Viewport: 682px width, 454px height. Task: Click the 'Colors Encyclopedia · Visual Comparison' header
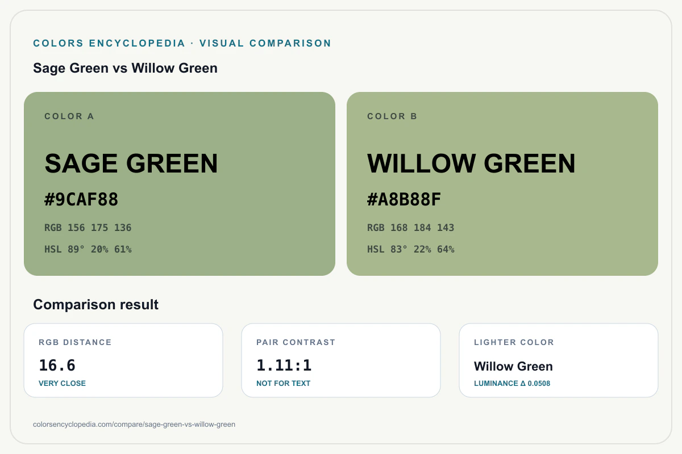182,43
